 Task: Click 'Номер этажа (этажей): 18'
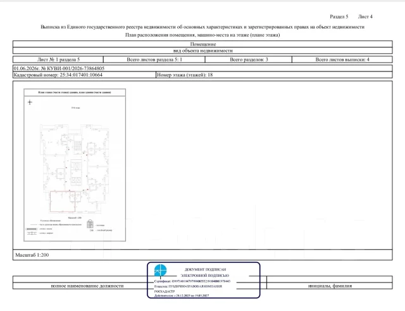pyautogui.click(x=185, y=75)
